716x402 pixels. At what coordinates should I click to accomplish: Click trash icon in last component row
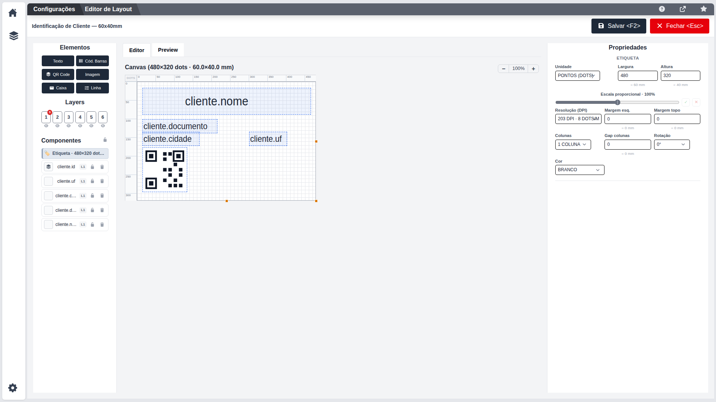click(x=102, y=225)
